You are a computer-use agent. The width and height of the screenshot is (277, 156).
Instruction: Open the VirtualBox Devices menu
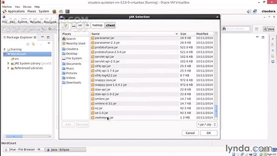(x=27, y=7)
